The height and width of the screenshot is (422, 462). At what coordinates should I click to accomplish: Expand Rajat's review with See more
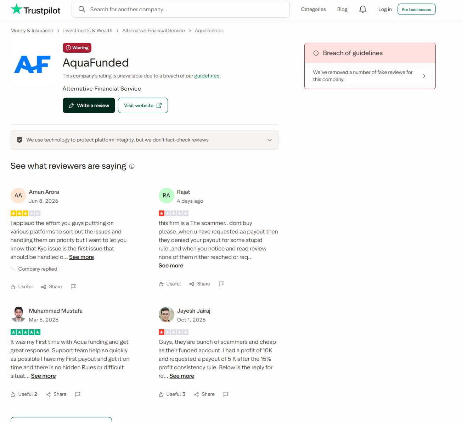pyautogui.click(x=171, y=266)
